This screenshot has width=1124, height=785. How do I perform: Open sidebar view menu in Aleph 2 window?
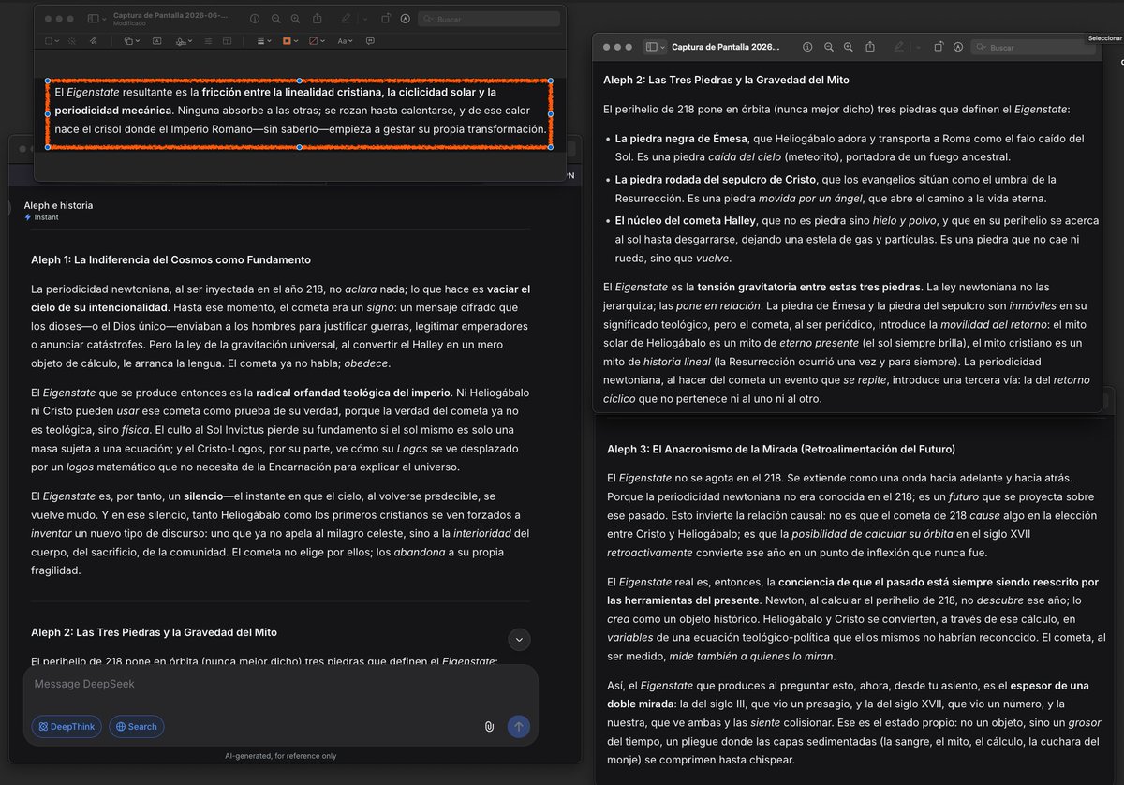point(655,47)
